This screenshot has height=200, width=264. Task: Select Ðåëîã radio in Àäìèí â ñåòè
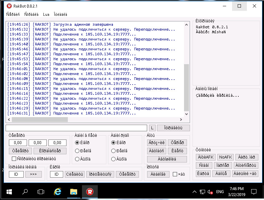(x=77, y=151)
